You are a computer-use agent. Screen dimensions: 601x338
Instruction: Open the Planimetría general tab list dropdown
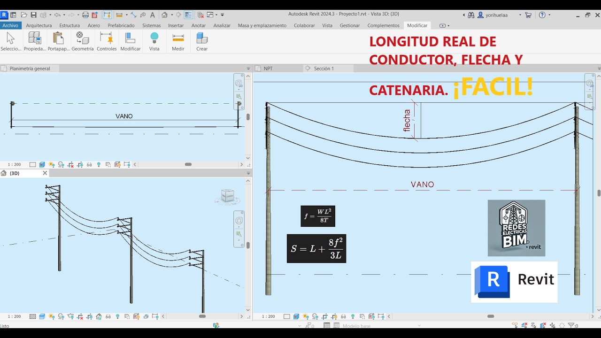(248, 69)
